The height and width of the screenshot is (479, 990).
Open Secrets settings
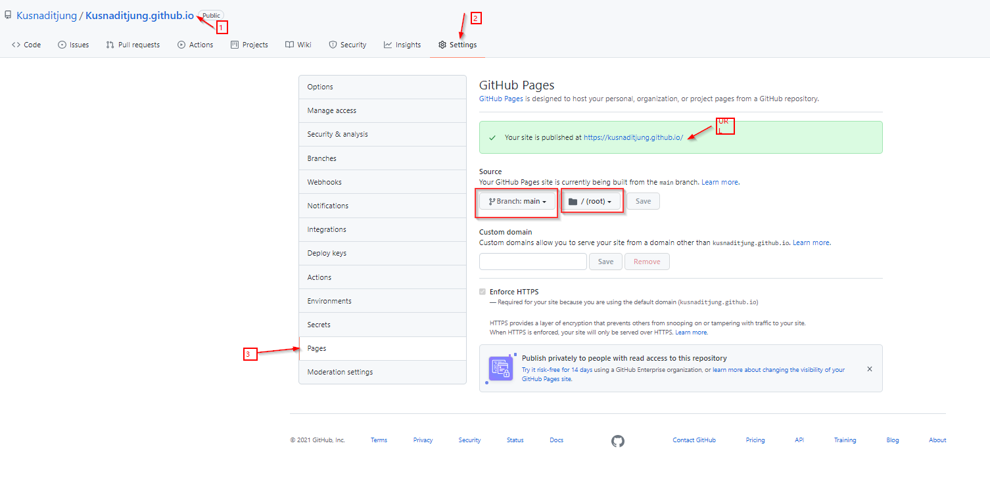(x=383, y=325)
